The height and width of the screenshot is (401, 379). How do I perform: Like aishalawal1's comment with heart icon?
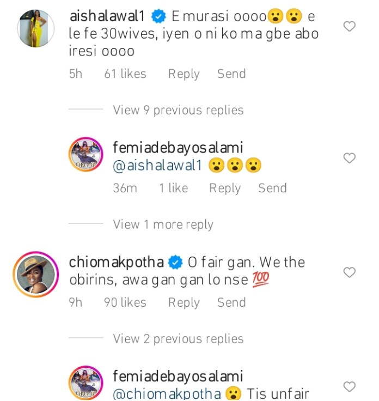pos(349,26)
